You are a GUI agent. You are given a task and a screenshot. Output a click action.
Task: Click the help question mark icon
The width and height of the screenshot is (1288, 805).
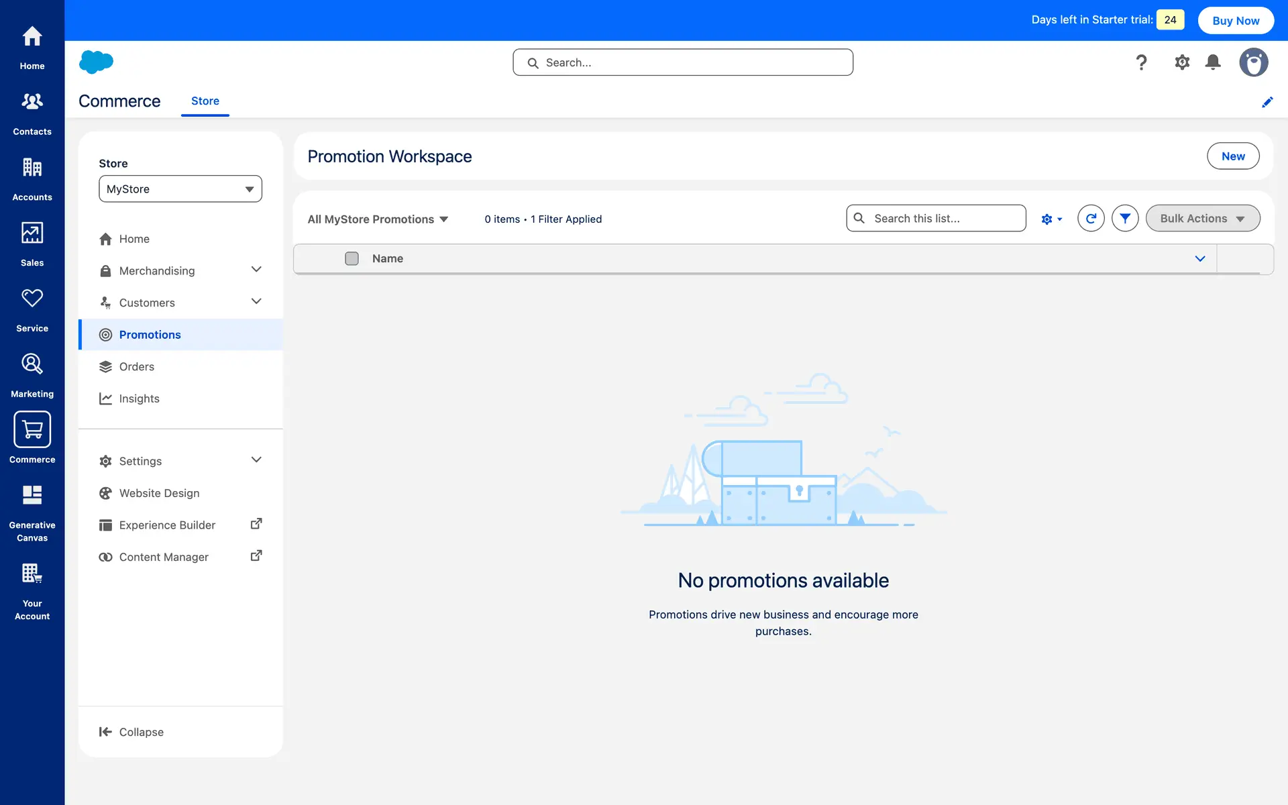1141,62
